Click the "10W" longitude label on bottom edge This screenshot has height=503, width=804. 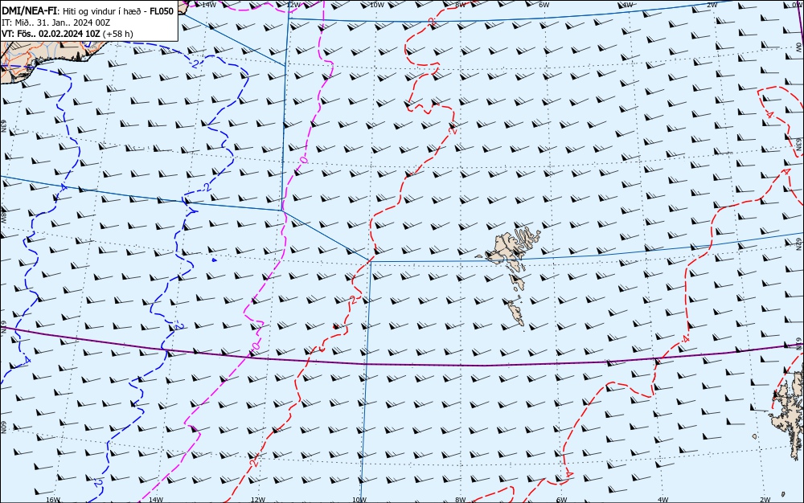(359, 500)
